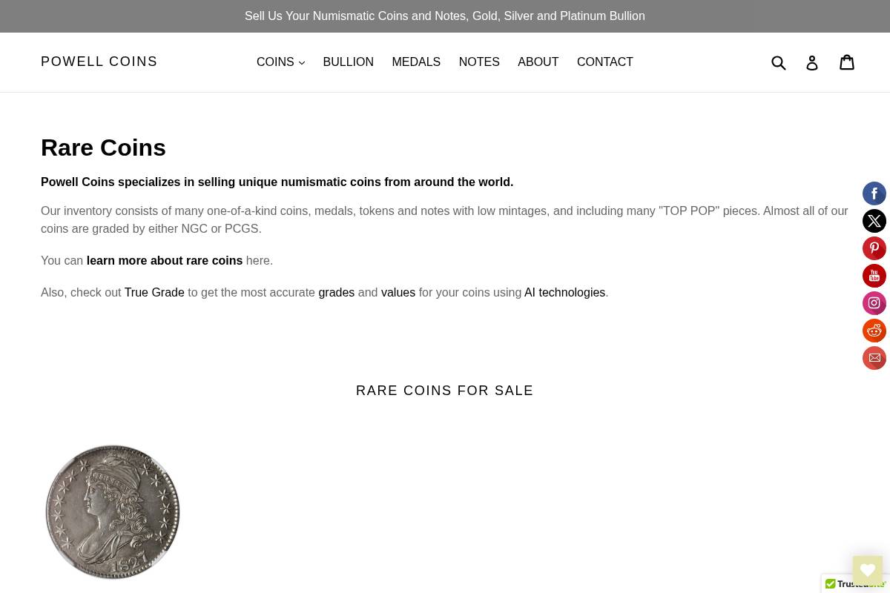Visit the Facebook icon in the sidebar
The height and width of the screenshot is (593, 890).
pyautogui.click(x=874, y=193)
